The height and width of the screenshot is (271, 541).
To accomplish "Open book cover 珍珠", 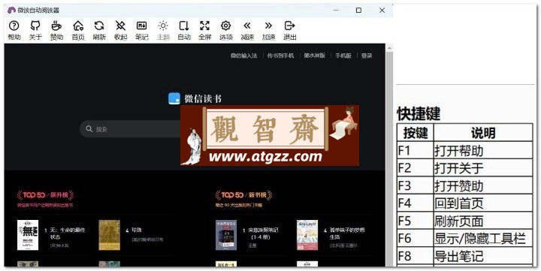I will [x=110, y=235].
